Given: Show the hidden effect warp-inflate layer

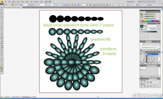Looking at the screenshot, I should pyautogui.click(x=141, y=60).
